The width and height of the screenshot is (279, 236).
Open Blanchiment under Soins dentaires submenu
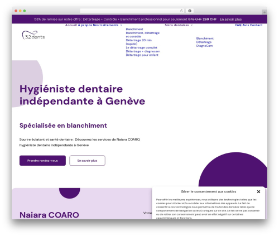[x=205, y=38]
